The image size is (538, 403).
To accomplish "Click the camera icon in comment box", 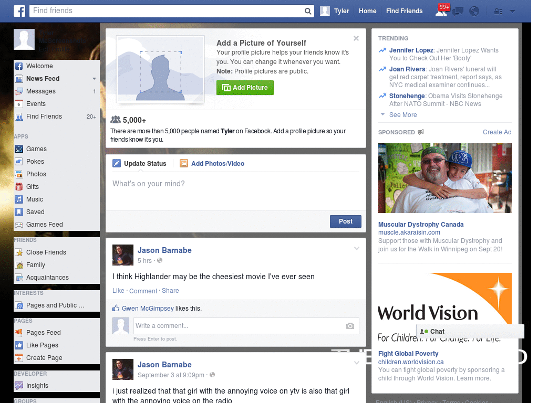I will 350,326.
